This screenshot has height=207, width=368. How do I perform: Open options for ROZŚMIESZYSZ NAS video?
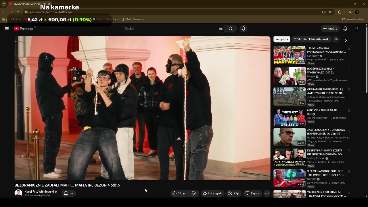349,69
